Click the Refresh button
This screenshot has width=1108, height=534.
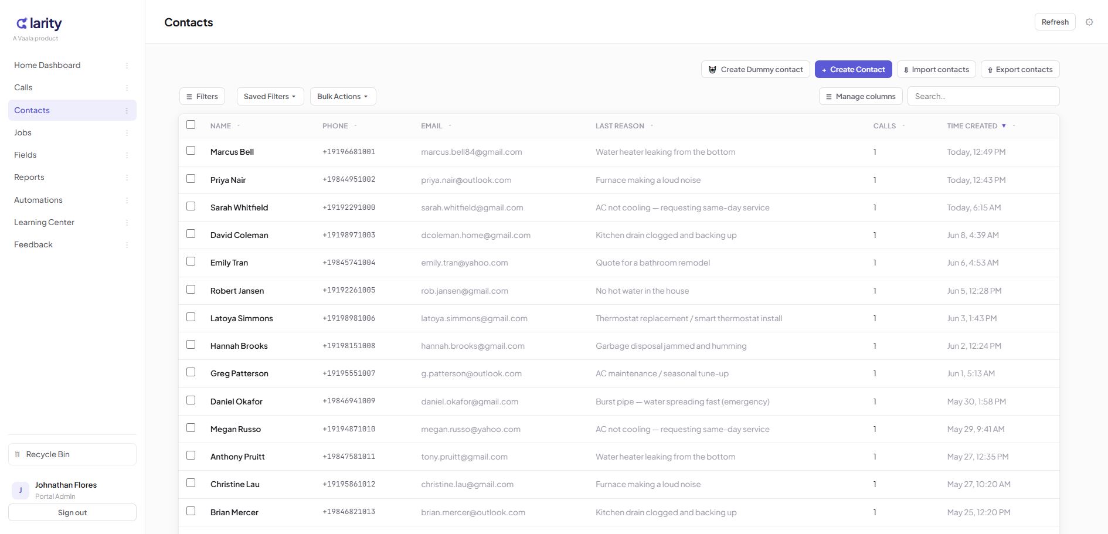1055,22
